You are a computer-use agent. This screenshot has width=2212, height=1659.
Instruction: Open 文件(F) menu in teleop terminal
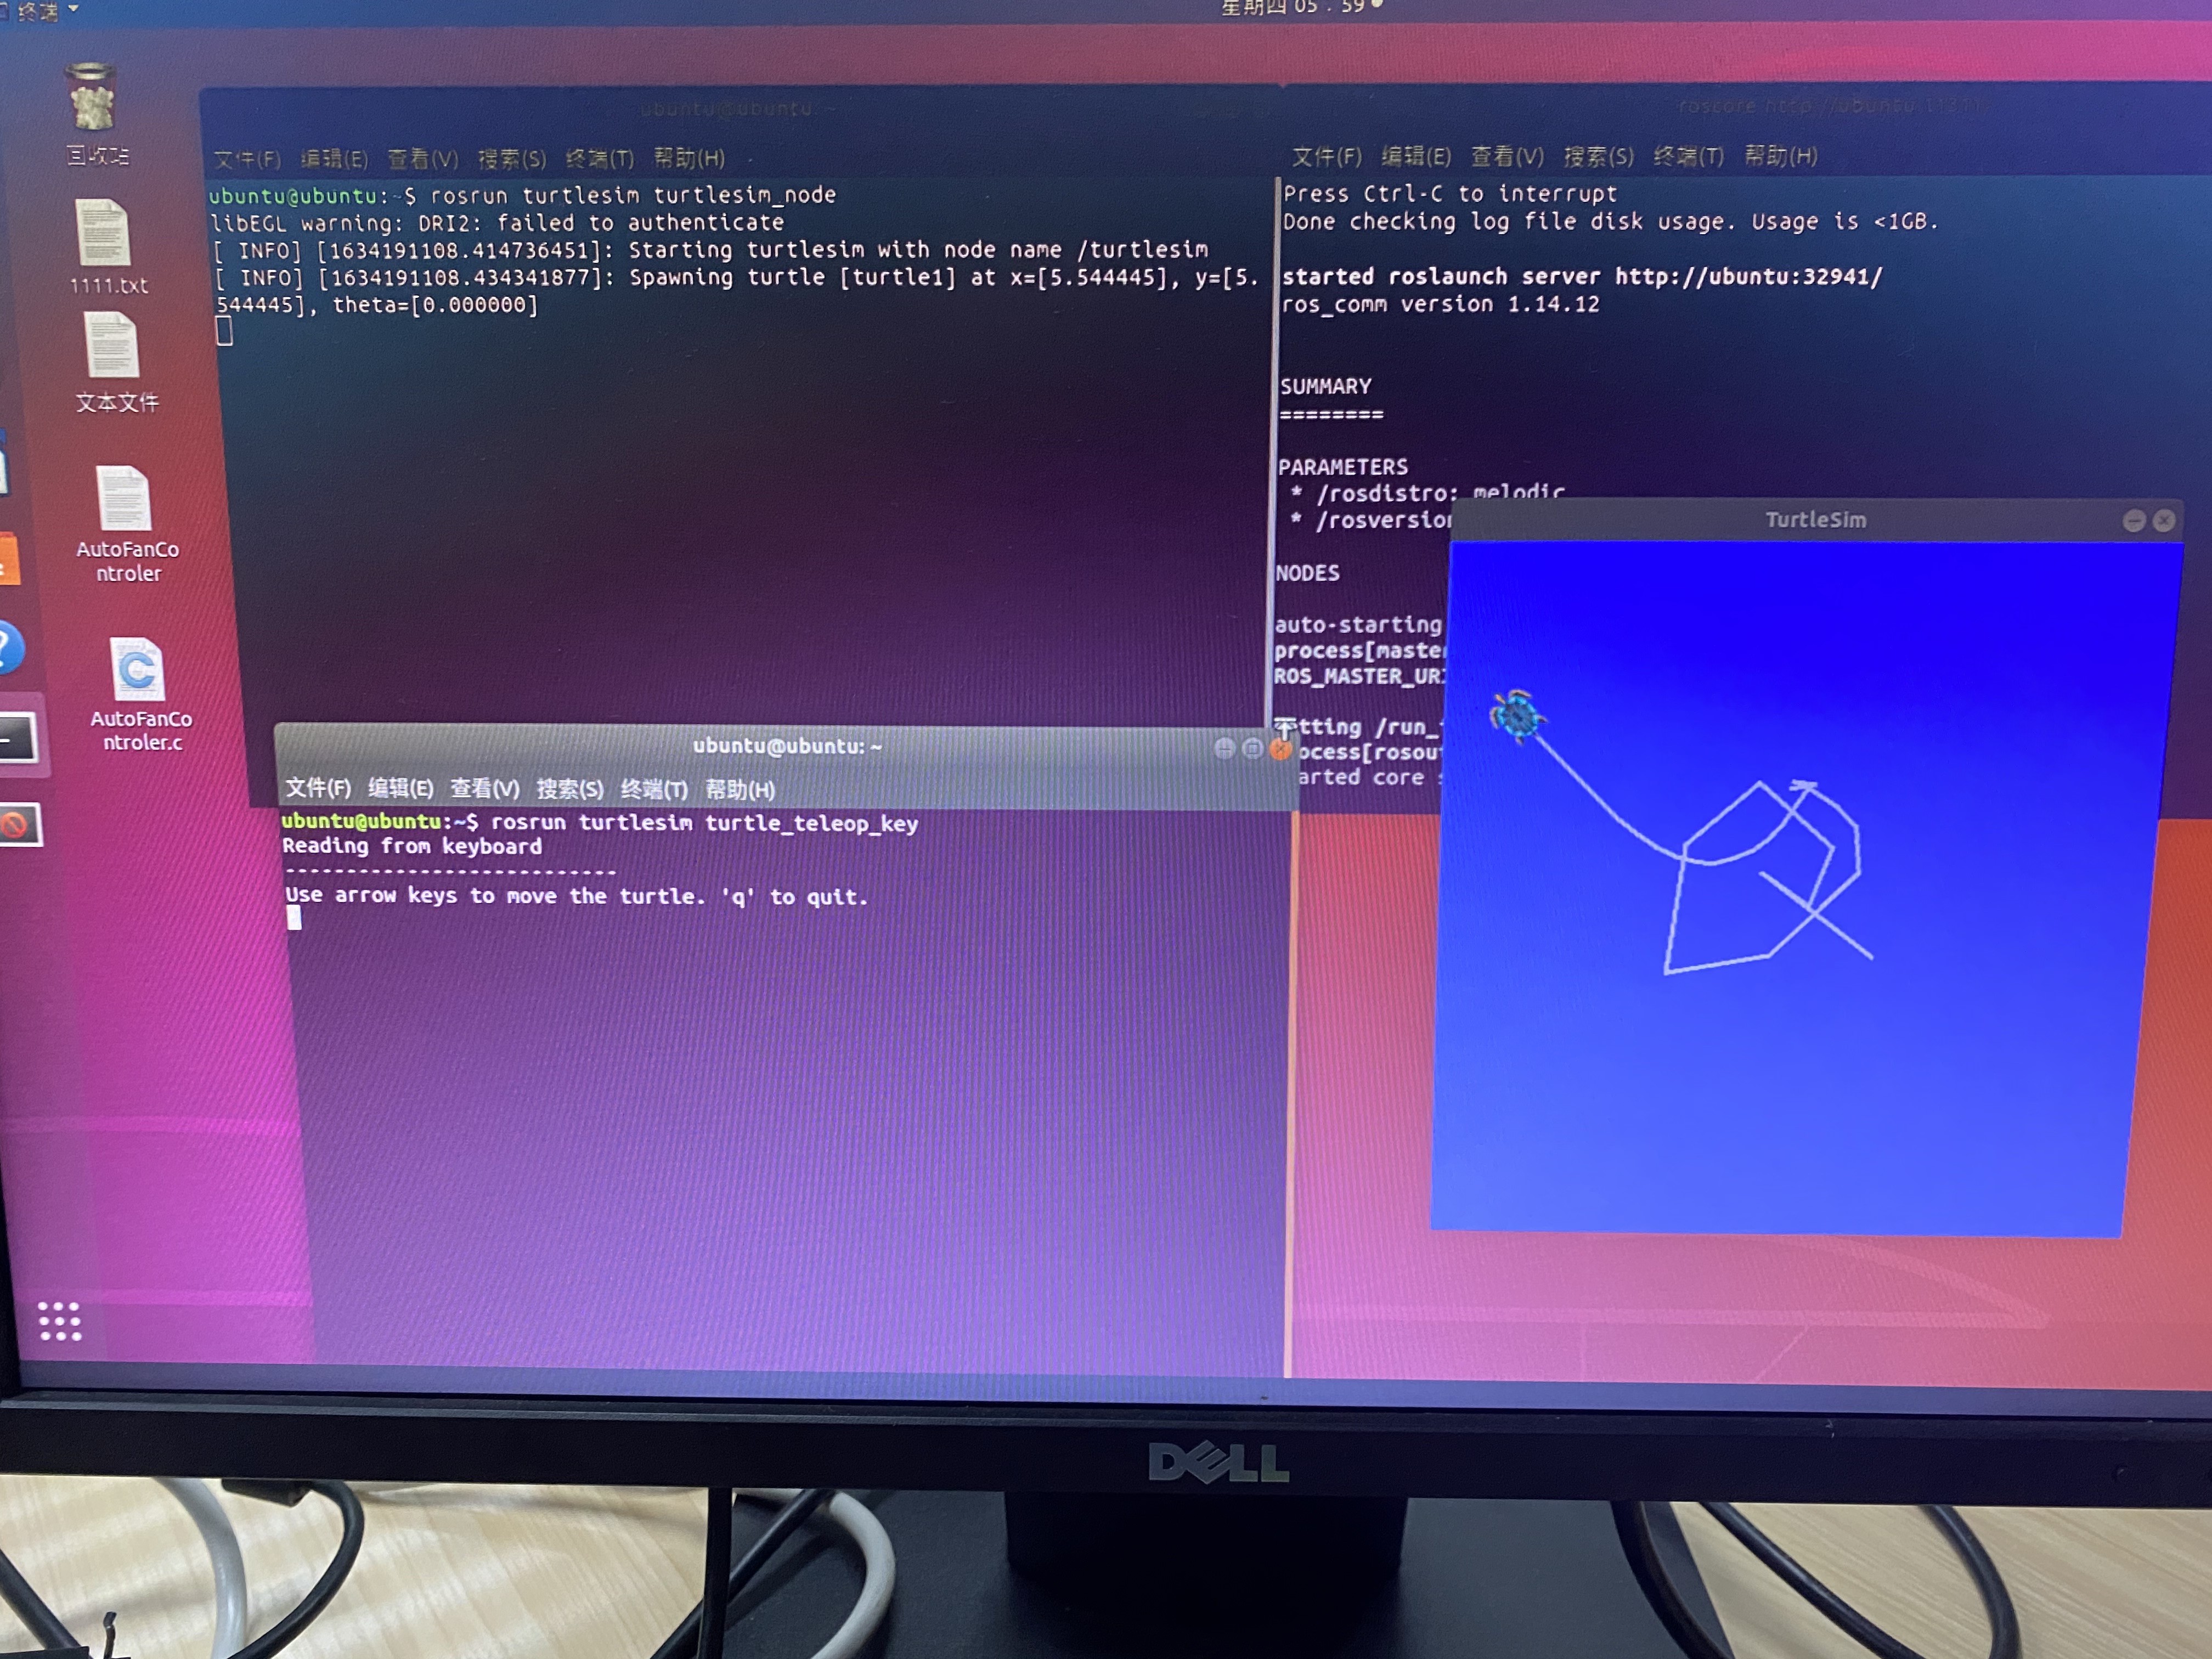[318, 789]
